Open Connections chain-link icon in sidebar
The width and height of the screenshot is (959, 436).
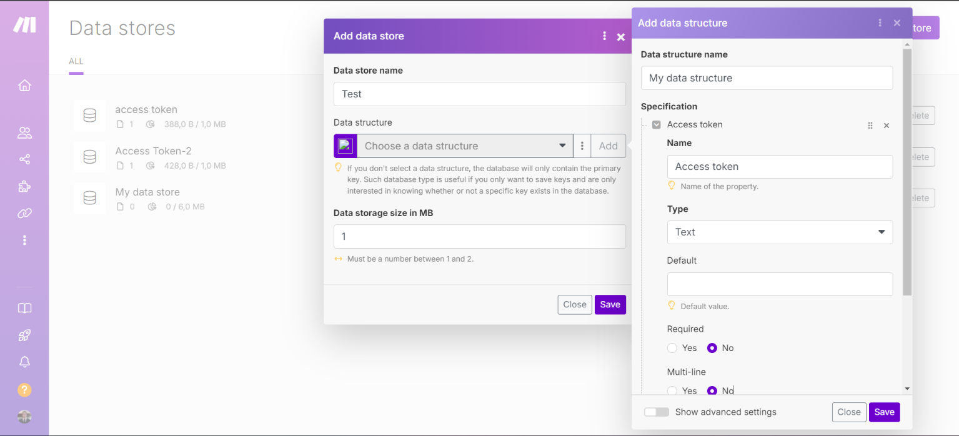click(x=24, y=214)
